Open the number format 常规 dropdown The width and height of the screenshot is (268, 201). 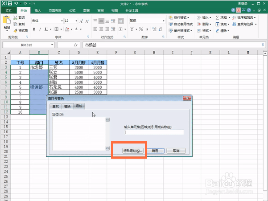point(164,21)
